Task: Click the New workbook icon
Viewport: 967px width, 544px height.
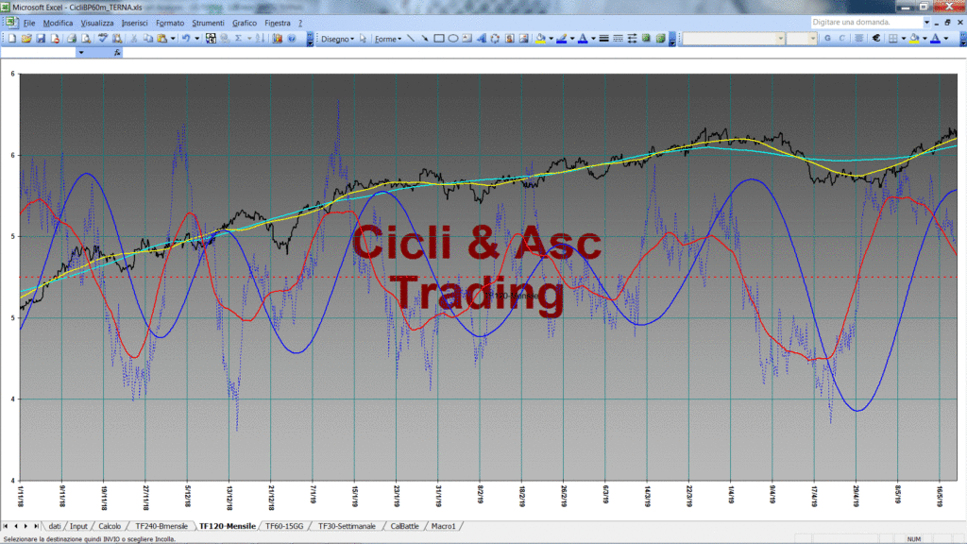Action: pos(11,38)
